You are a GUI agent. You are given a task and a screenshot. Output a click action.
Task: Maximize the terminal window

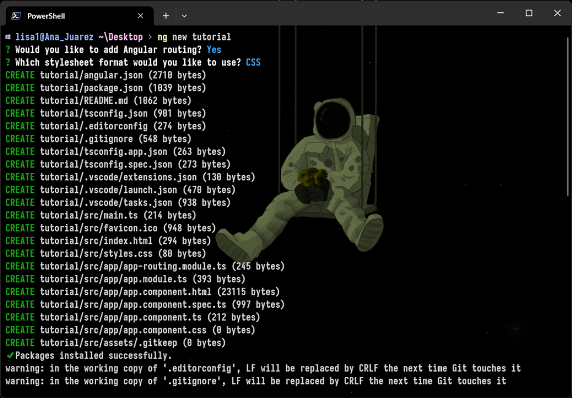[529, 13]
